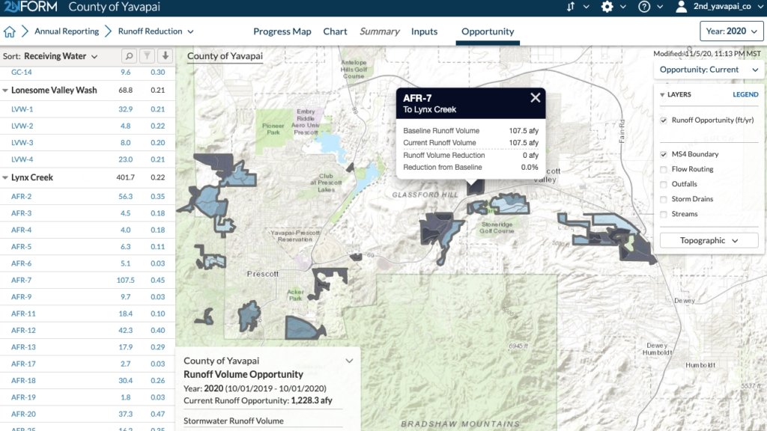Open the help question mark menu
This screenshot has width=767, height=431.
[x=644, y=7]
